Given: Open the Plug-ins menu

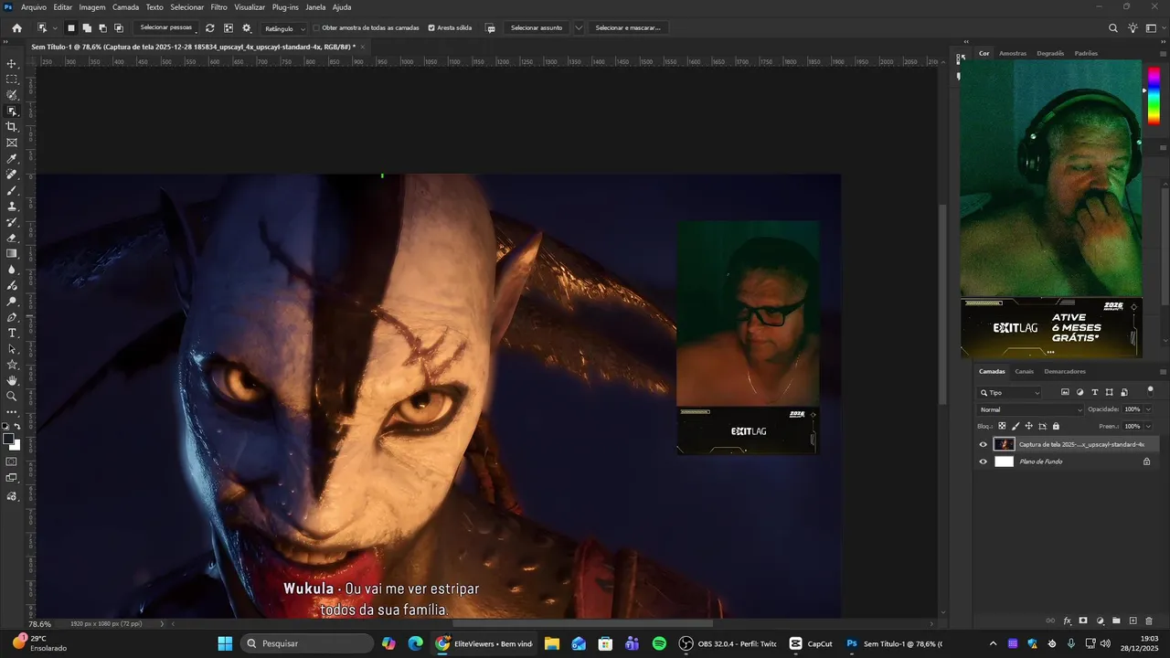Looking at the screenshot, I should click(x=285, y=7).
